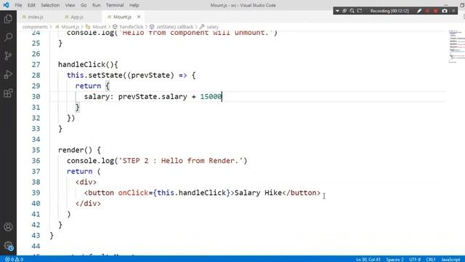The height and width of the screenshot is (262, 465).
Task: Open the Edit menu
Action: point(31,5)
